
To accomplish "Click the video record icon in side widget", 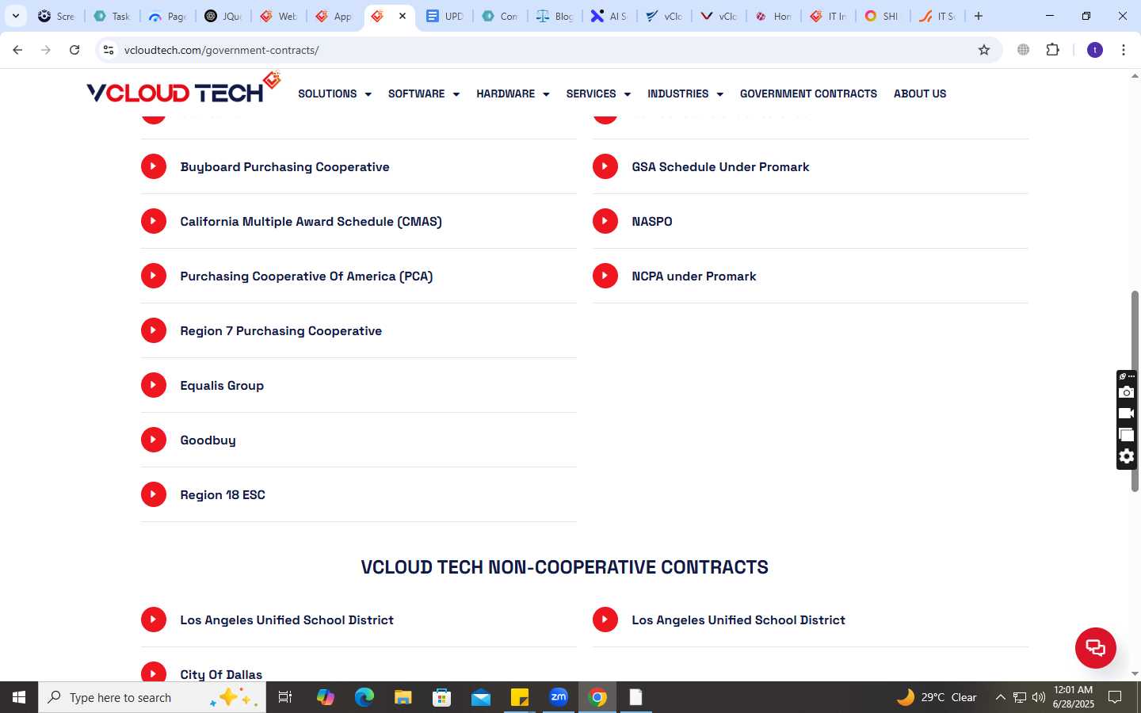I will coord(1127,414).
